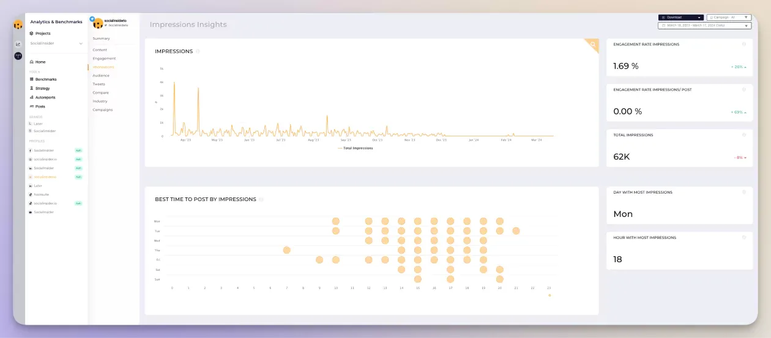Open Posts tool
Viewport: 771px width, 338px height.
(37, 106)
